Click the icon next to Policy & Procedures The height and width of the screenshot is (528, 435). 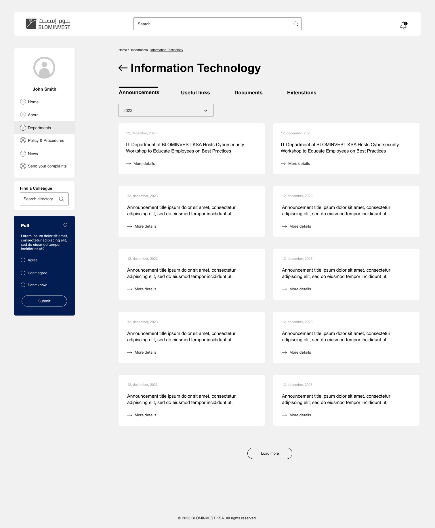pyautogui.click(x=23, y=140)
